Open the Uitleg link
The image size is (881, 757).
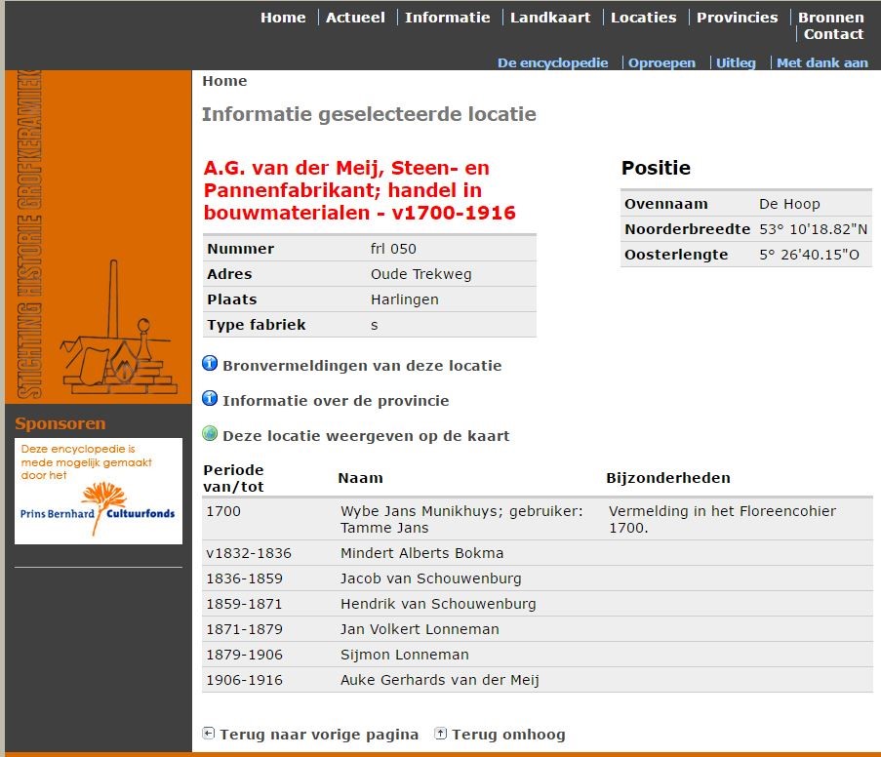[x=736, y=62]
